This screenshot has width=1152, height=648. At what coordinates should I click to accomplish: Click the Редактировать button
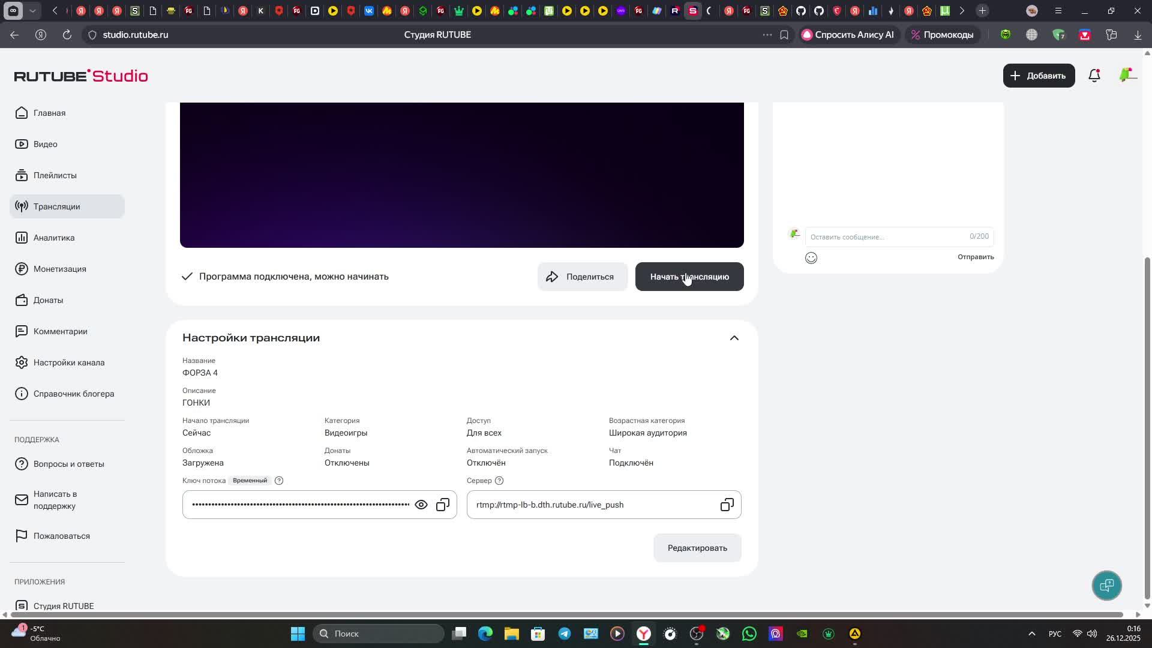pos(697,548)
